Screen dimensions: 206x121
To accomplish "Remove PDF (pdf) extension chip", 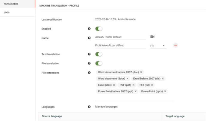I will pyautogui.click(x=134, y=85).
